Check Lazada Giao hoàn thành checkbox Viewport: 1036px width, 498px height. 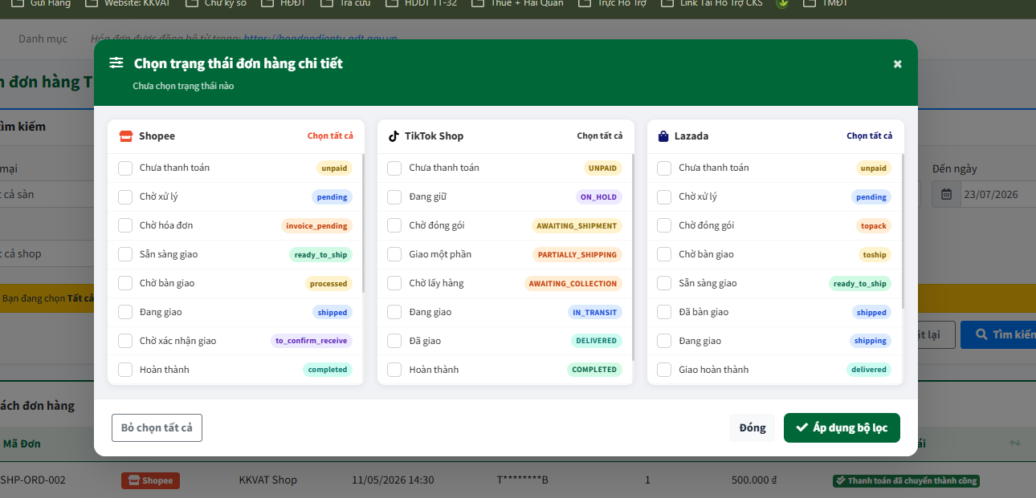pos(664,370)
